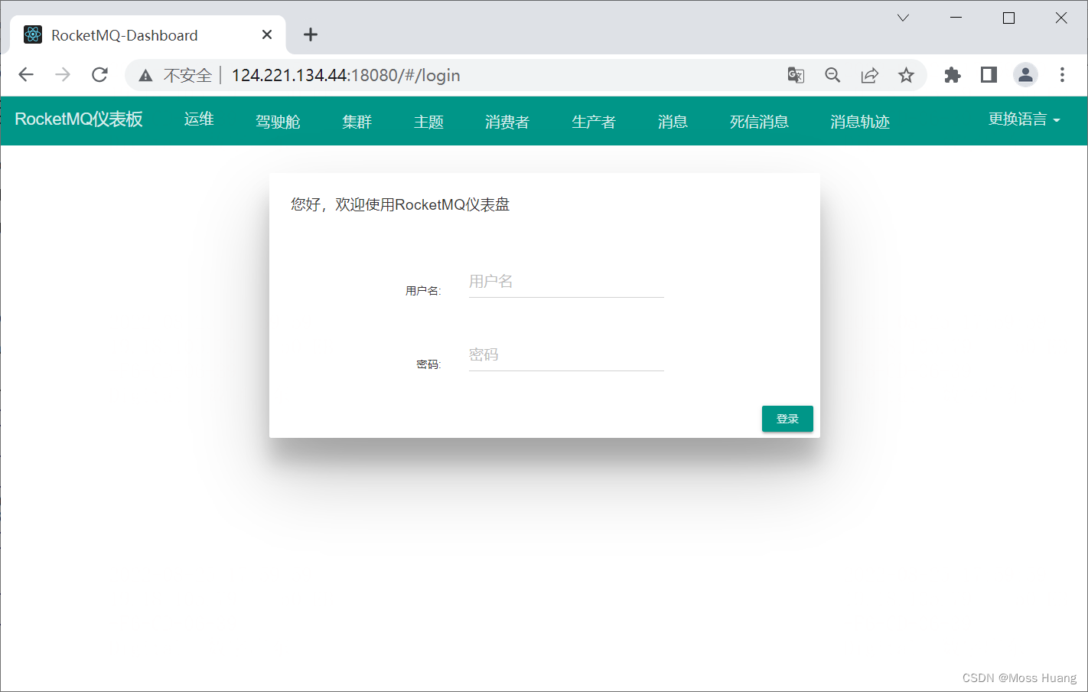This screenshot has height=692, width=1088.
Task: Click the 不安全 security label
Action: point(187,75)
